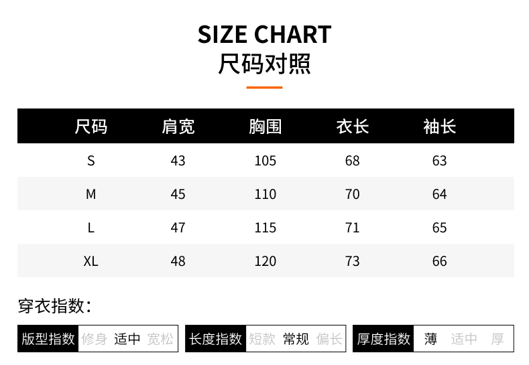Screen dimensions: 529x365
Task: Click the 衣长 column header
Action: pyautogui.click(x=353, y=126)
